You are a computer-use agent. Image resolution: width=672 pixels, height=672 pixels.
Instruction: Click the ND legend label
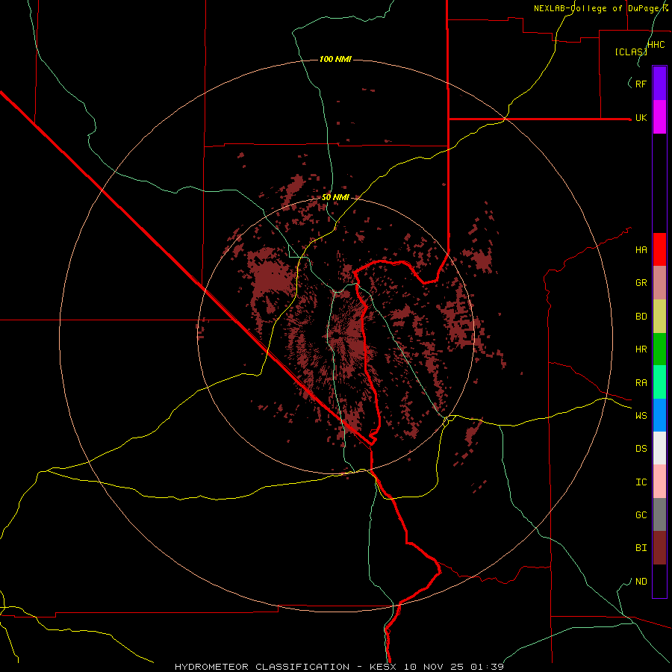tap(641, 581)
